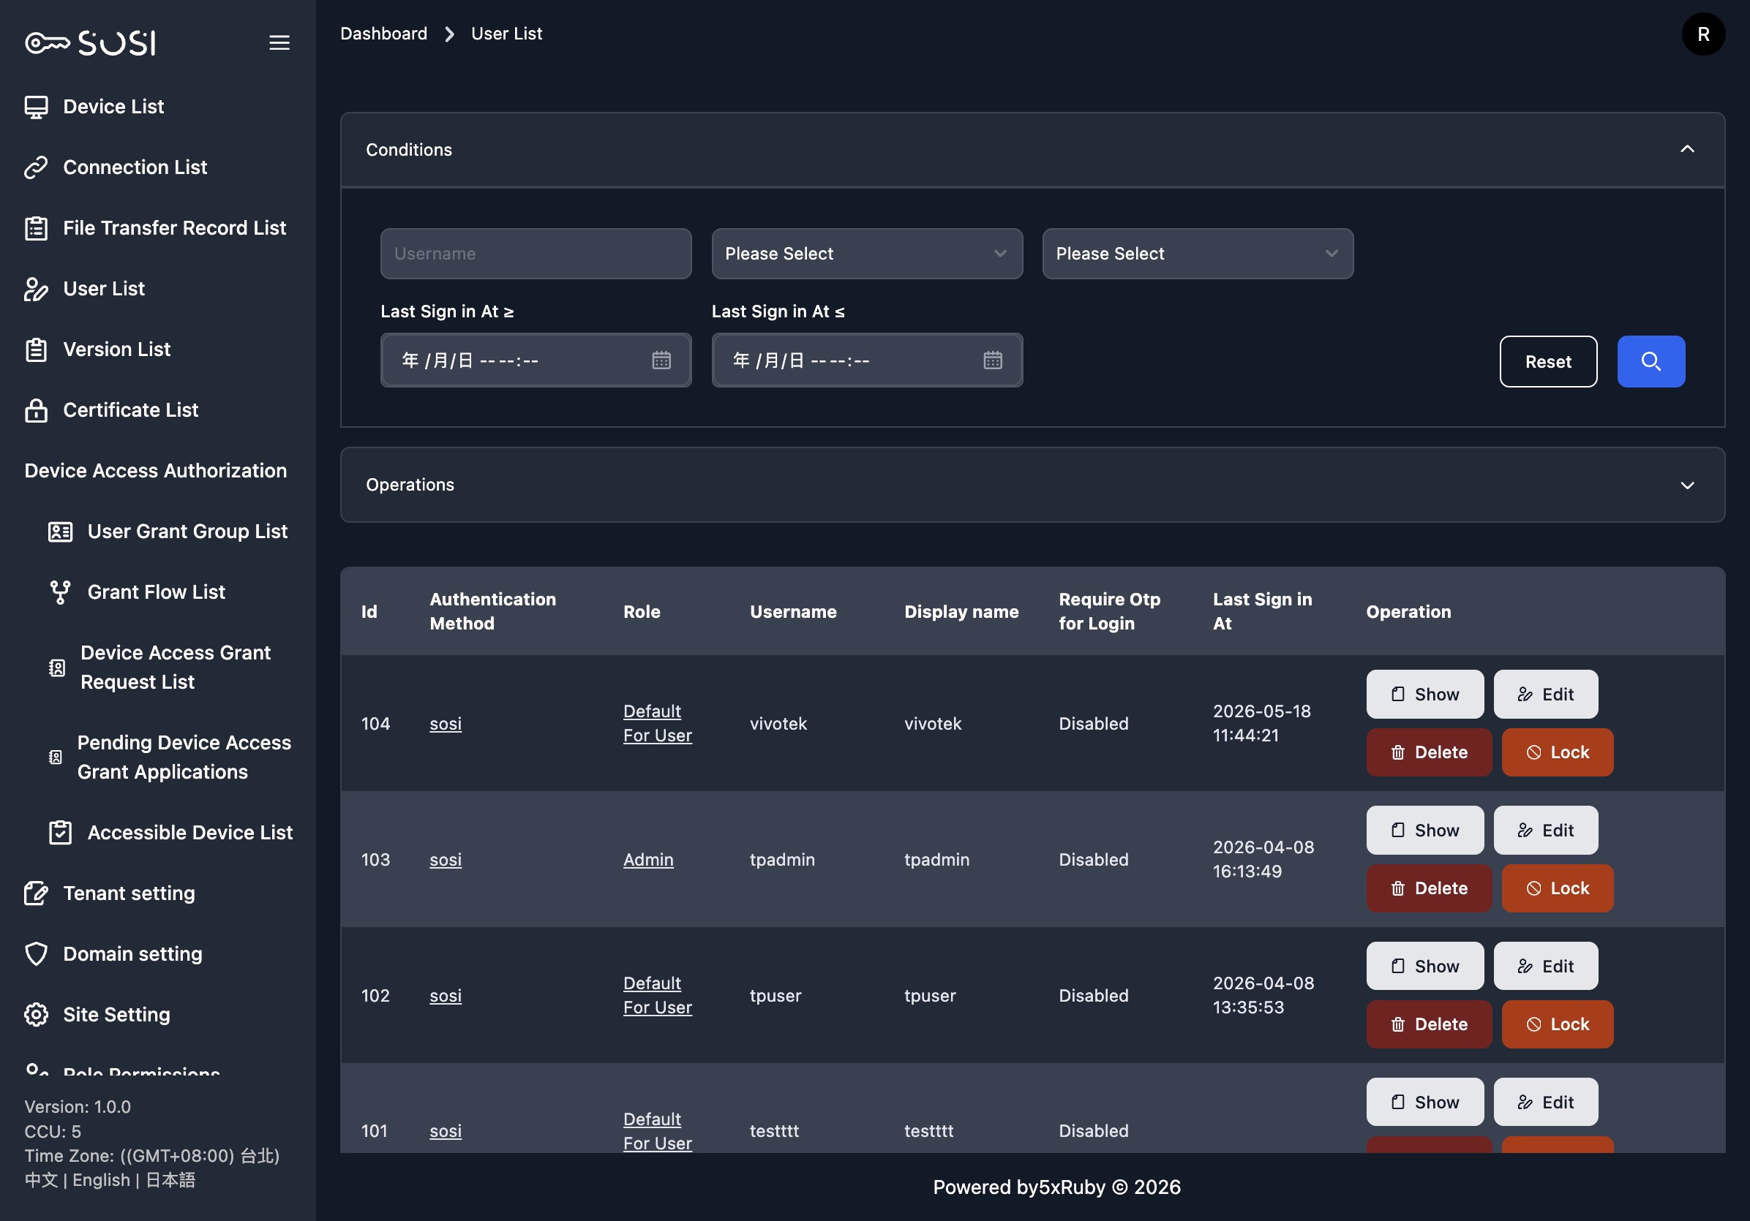Open calendar picker for Last Sign in At ≥
This screenshot has height=1221, width=1750.
(x=661, y=360)
